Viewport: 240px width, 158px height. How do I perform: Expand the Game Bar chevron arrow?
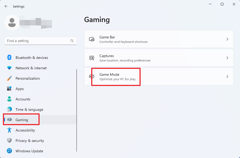[x=227, y=39]
